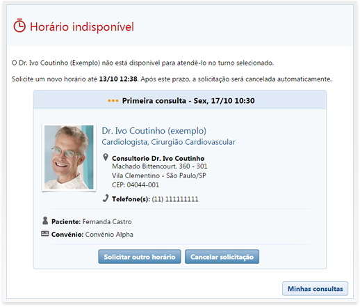Image resolution: width=360 pixels, height=307 pixels.
Task: Click the insurance card icon beside Convênio
Action: [x=45, y=234]
